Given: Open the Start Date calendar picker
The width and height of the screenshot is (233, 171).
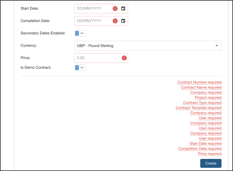Looking at the screenshot, I should (123, 9).
